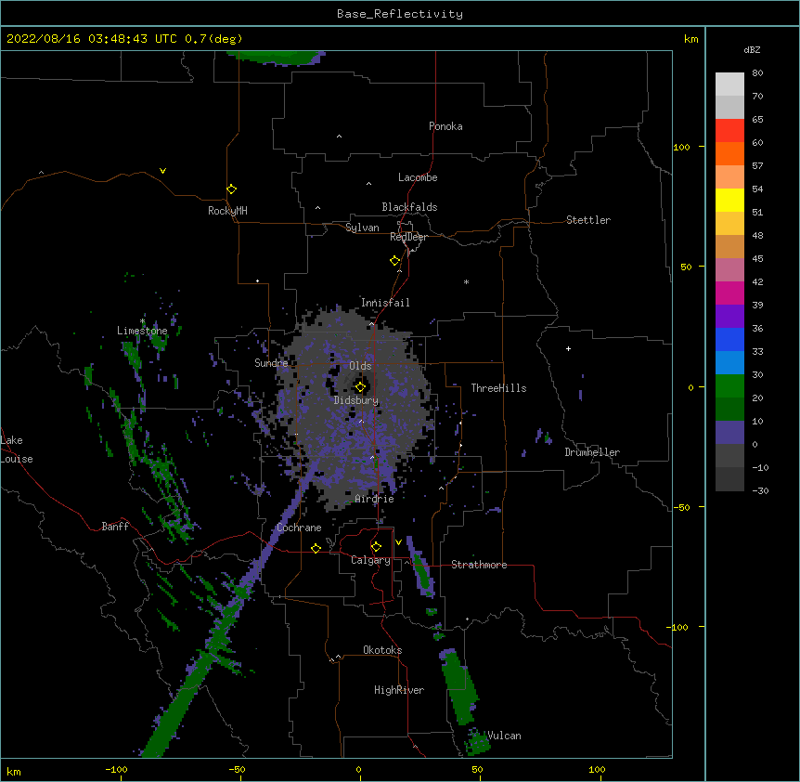Click the Limestone label
Viewport: 800px width, 782px height.
click(142, 331)
